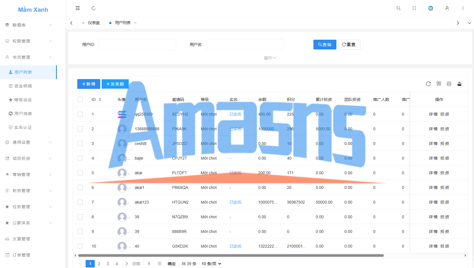Expand more filters with 展开
Screen dimensions: 474x268
click(270, 58)
